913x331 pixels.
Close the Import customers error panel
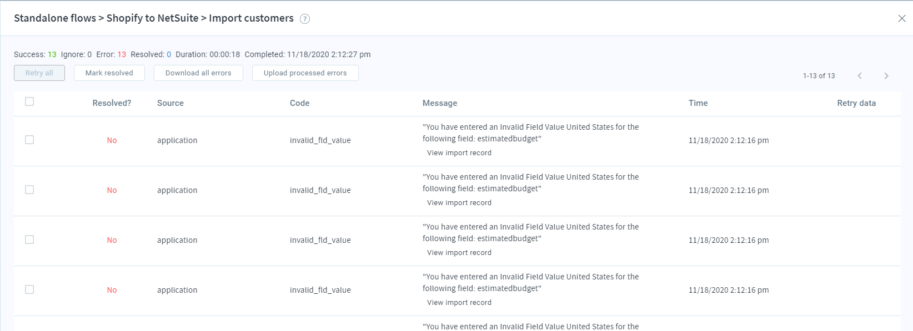pyautogui.click(x=902, y=18)
